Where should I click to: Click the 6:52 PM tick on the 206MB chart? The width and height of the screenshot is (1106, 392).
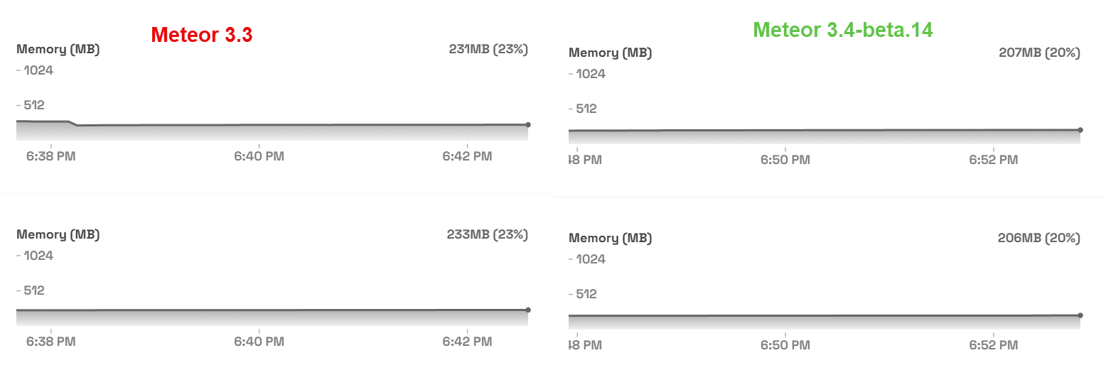[993, 345]
